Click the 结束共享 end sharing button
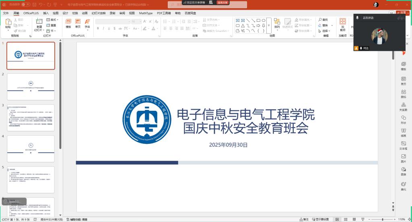The width and height of the screenshot is (412, 222). tap(222, 2)
